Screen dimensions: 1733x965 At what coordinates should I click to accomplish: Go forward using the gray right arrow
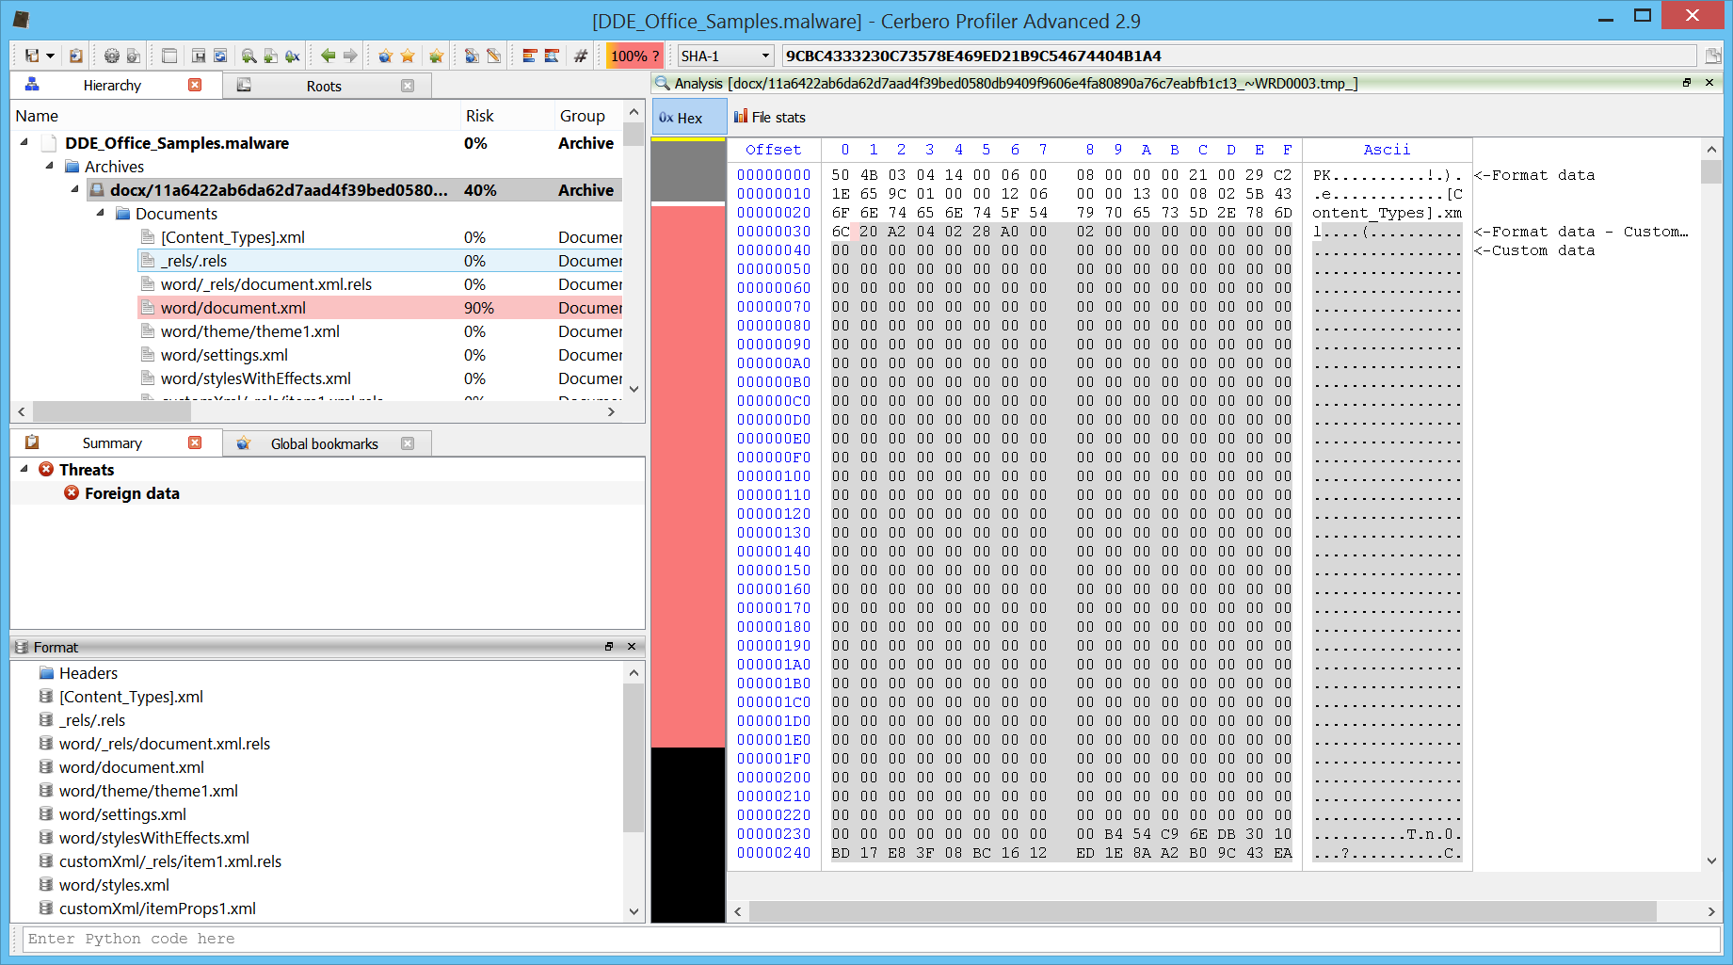point(350,56)
